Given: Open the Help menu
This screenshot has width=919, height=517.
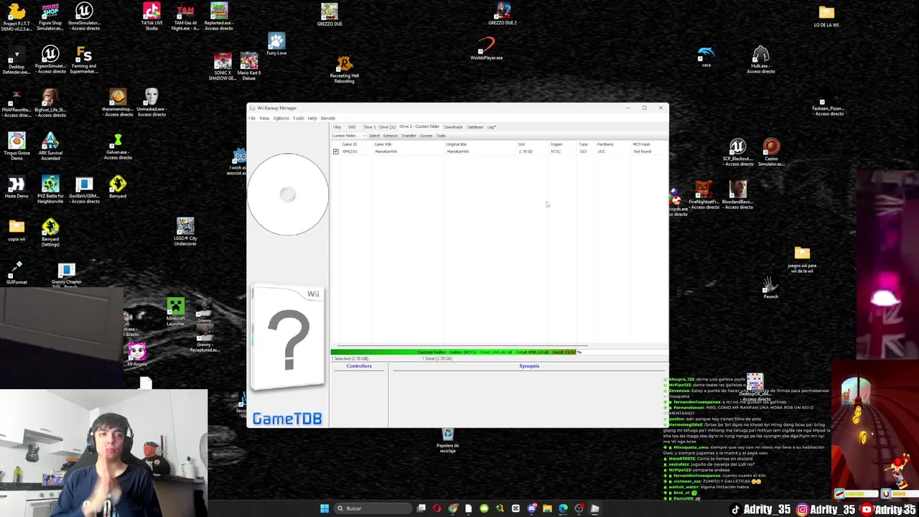Looking at the screenshot, I should coord(312,118).
